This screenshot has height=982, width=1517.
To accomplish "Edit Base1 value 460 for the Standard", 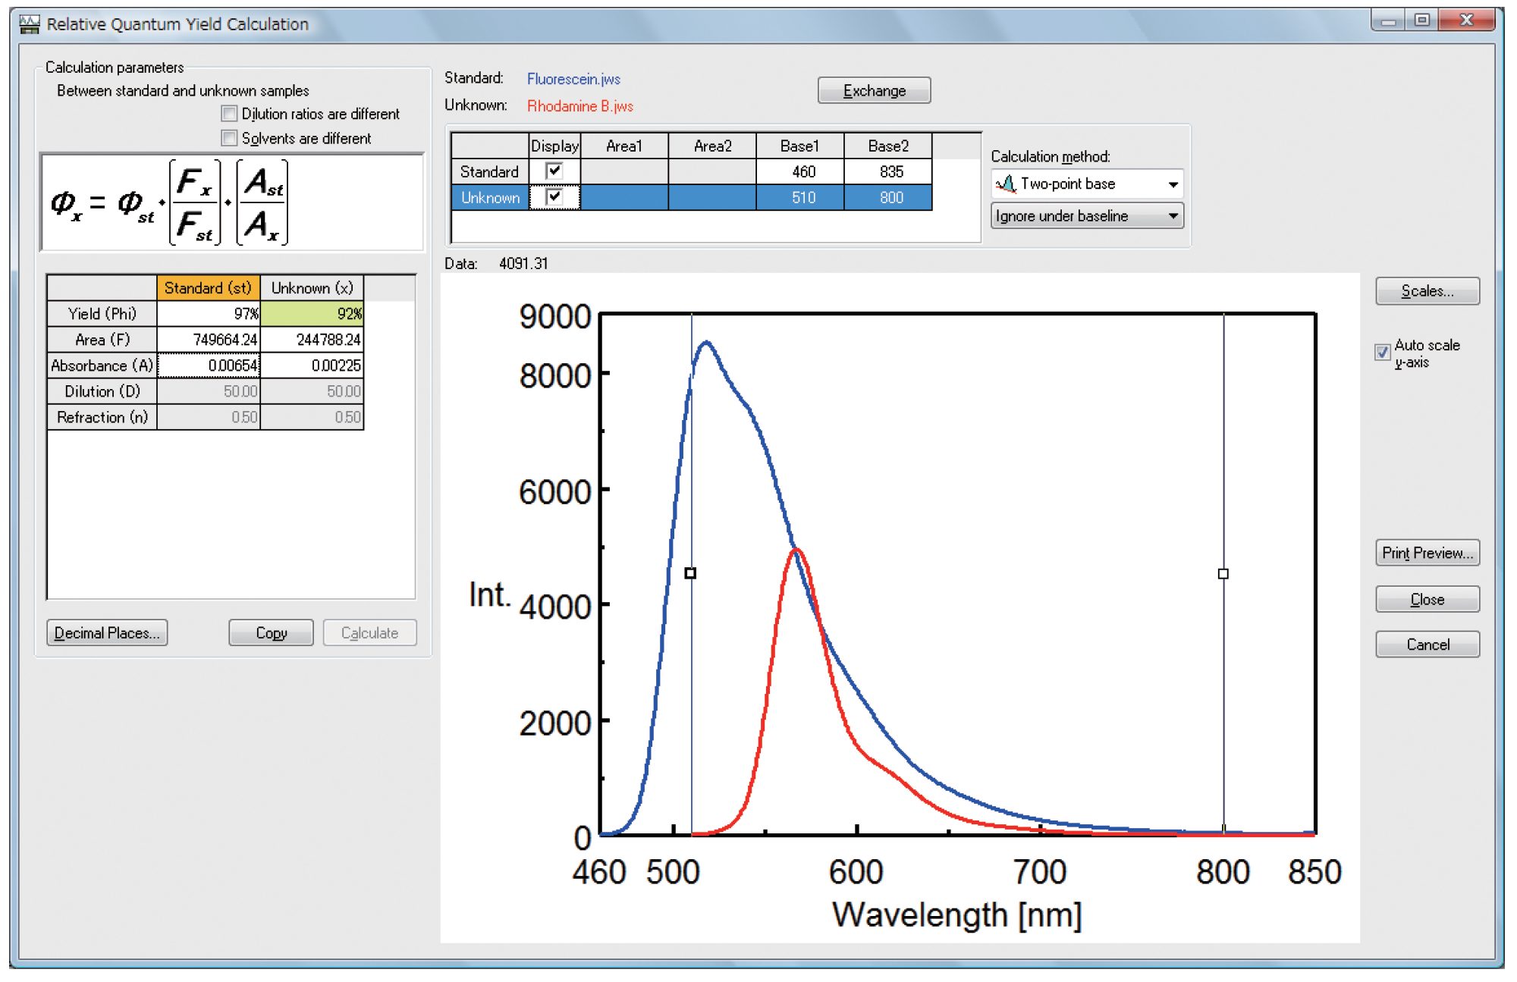I will [802, 171].
